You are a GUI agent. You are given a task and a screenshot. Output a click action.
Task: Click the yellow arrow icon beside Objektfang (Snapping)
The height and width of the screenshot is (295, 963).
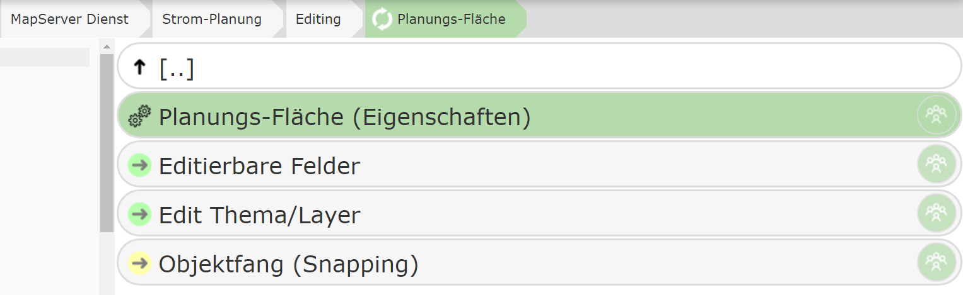pos(139,264)
